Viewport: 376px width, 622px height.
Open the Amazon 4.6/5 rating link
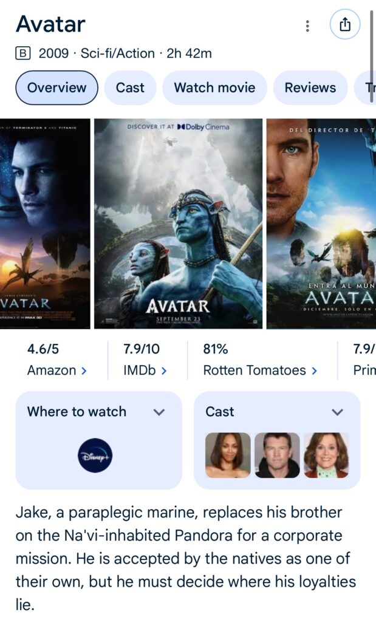(57, 360)
